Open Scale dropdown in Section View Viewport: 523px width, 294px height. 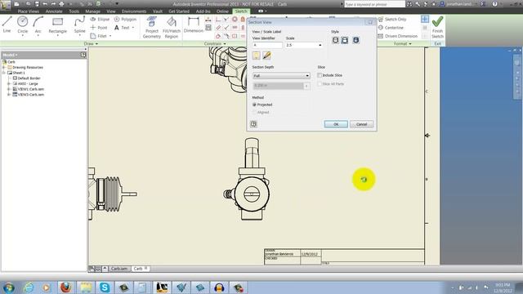(x=320, y=45)
